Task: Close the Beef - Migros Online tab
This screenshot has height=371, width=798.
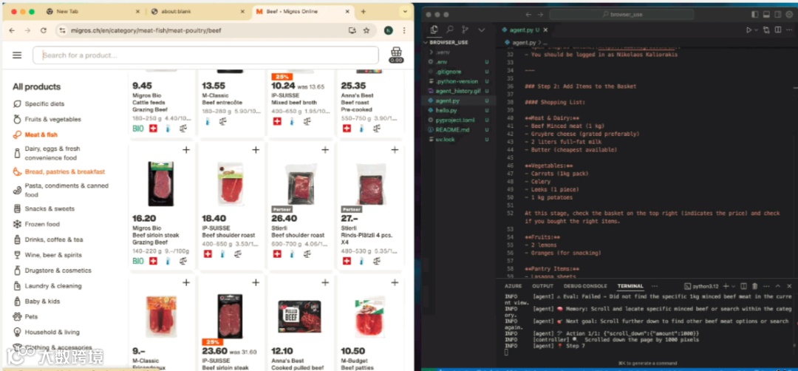Action: [347, 12]
